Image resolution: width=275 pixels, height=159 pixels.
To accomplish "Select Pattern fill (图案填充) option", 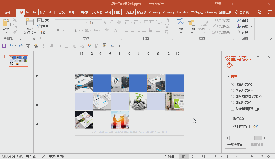I will [242, 102].
